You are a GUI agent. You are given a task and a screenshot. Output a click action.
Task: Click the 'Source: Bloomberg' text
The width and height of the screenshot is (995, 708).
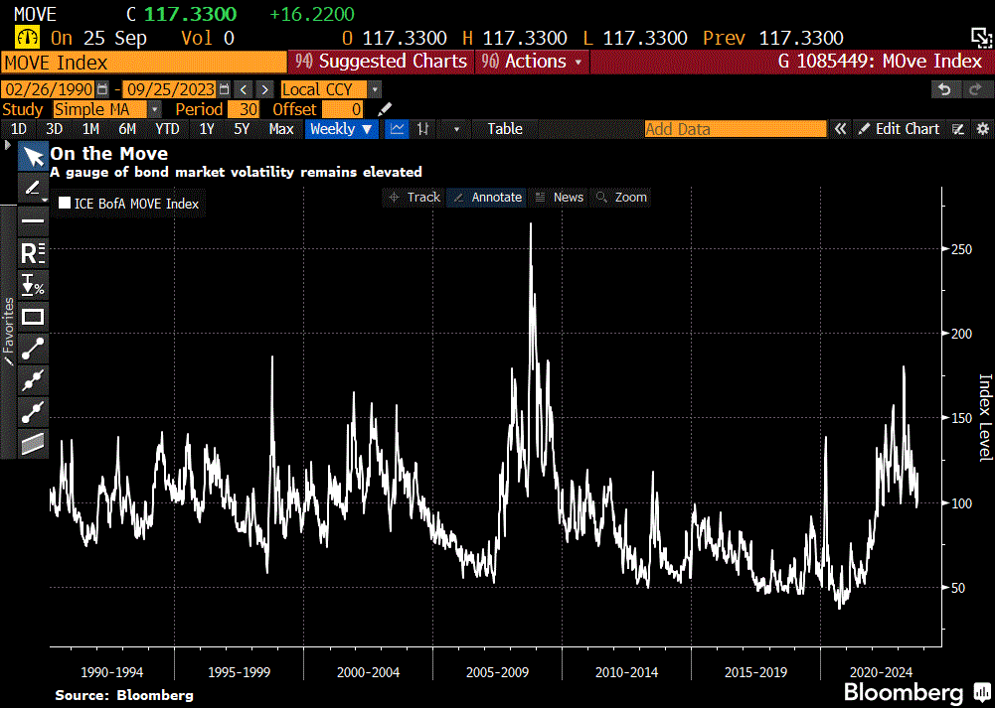click(124, 695)
